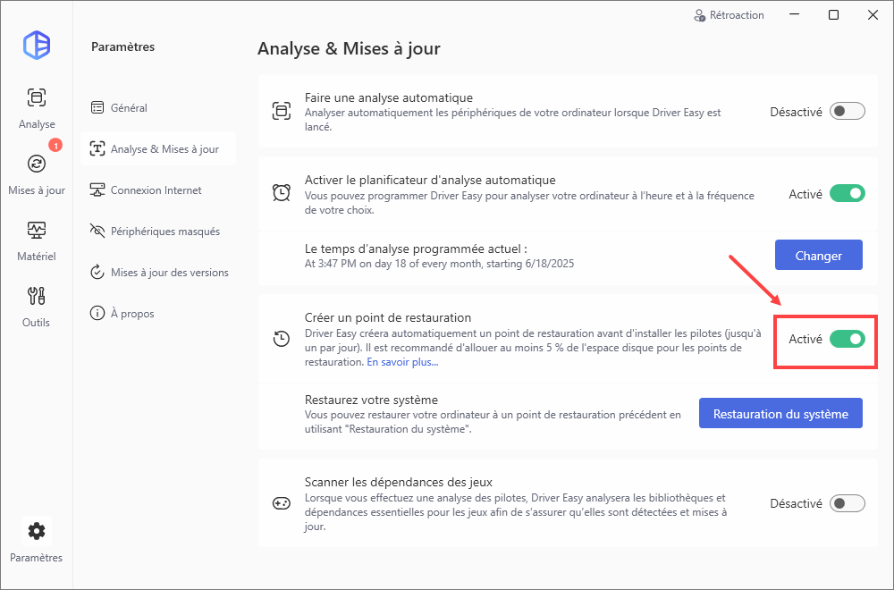This screenshot has height=590, width=894.
Task: Click the Rétroaction feedback button
Action: [729, 15]
